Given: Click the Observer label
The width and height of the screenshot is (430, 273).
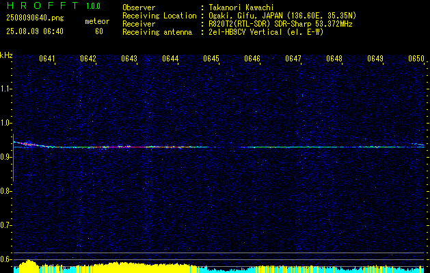Looking at the screenshot, I should (139, 8).
